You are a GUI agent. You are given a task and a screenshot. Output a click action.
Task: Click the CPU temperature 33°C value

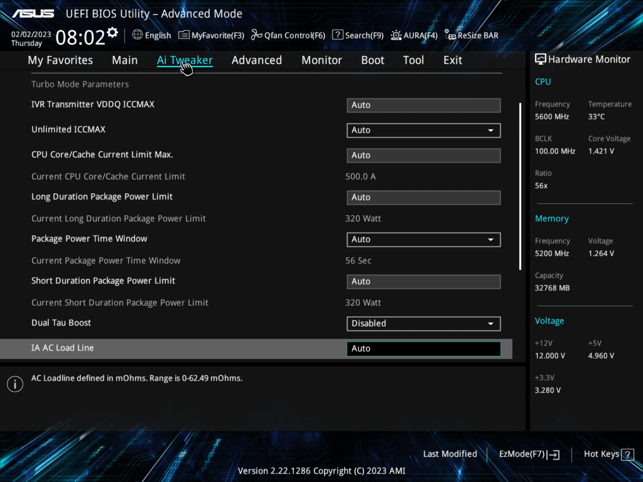coord(596,116)
